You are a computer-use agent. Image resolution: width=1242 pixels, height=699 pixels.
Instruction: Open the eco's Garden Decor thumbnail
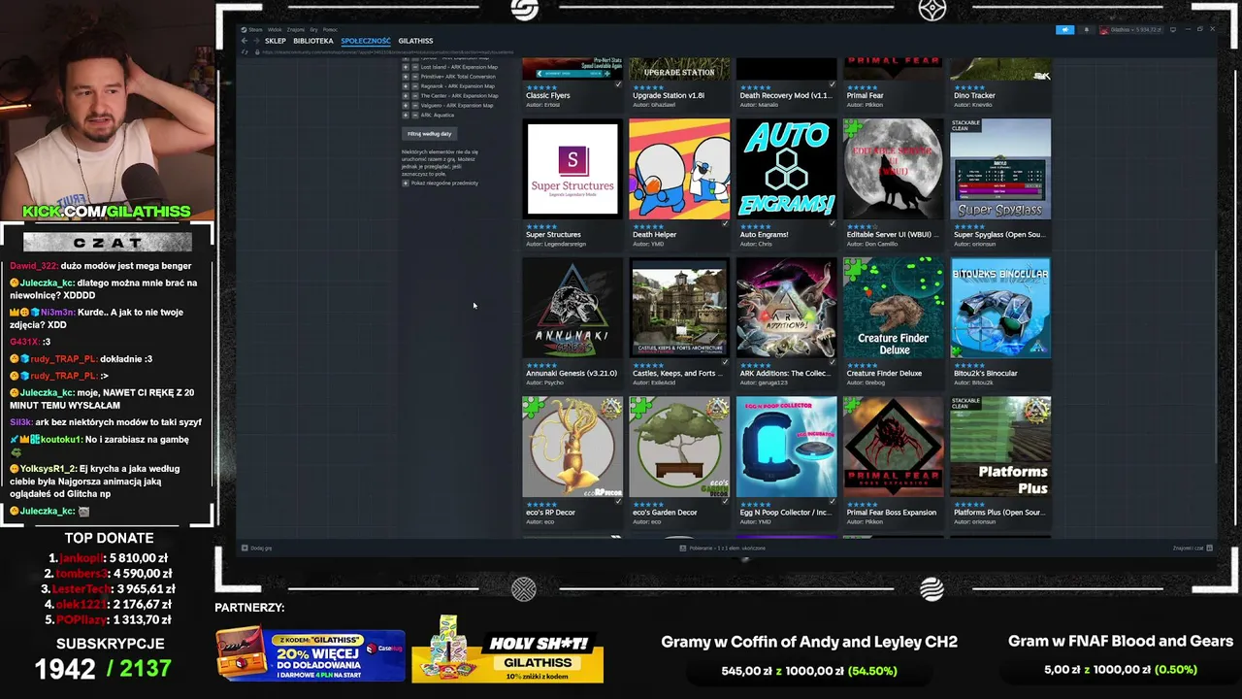[679, 447]
